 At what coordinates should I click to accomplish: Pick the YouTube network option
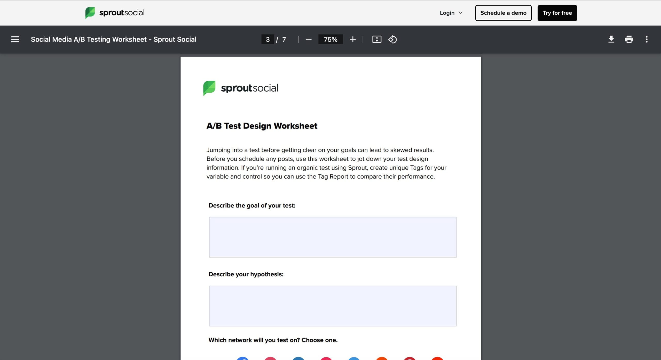pyautogui.click(x=437, y=358)
